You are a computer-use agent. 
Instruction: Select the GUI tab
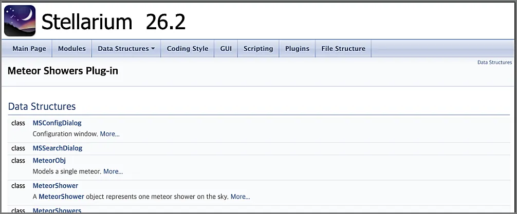(x=226, y=49)
